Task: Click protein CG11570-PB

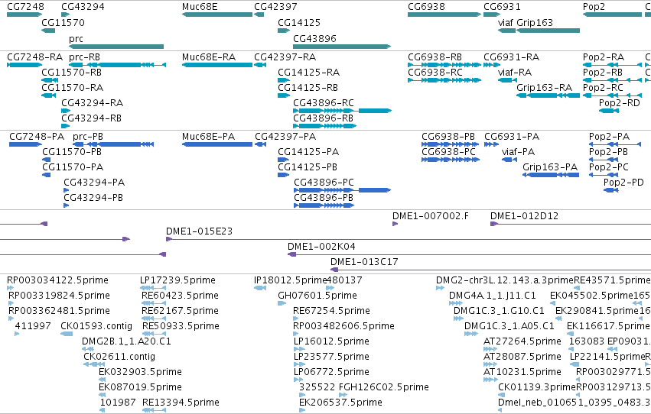Action: (47, 160)
